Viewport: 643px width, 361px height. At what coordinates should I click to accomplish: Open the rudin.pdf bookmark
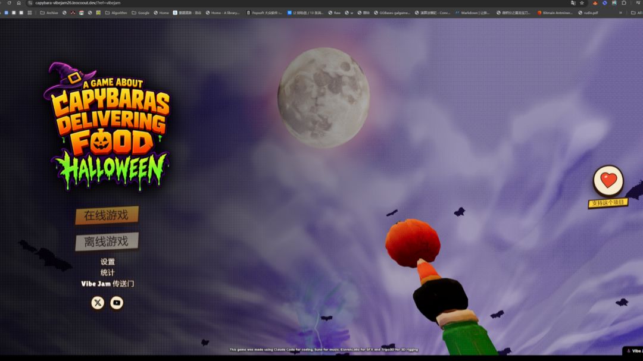[588, 12]
